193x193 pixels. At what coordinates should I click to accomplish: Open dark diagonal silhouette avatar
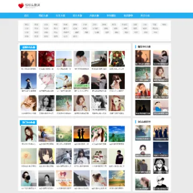(x=81, y=179)
